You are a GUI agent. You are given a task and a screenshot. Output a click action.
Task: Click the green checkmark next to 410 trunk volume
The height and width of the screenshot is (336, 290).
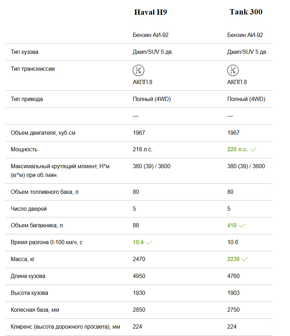click(241, 226)
